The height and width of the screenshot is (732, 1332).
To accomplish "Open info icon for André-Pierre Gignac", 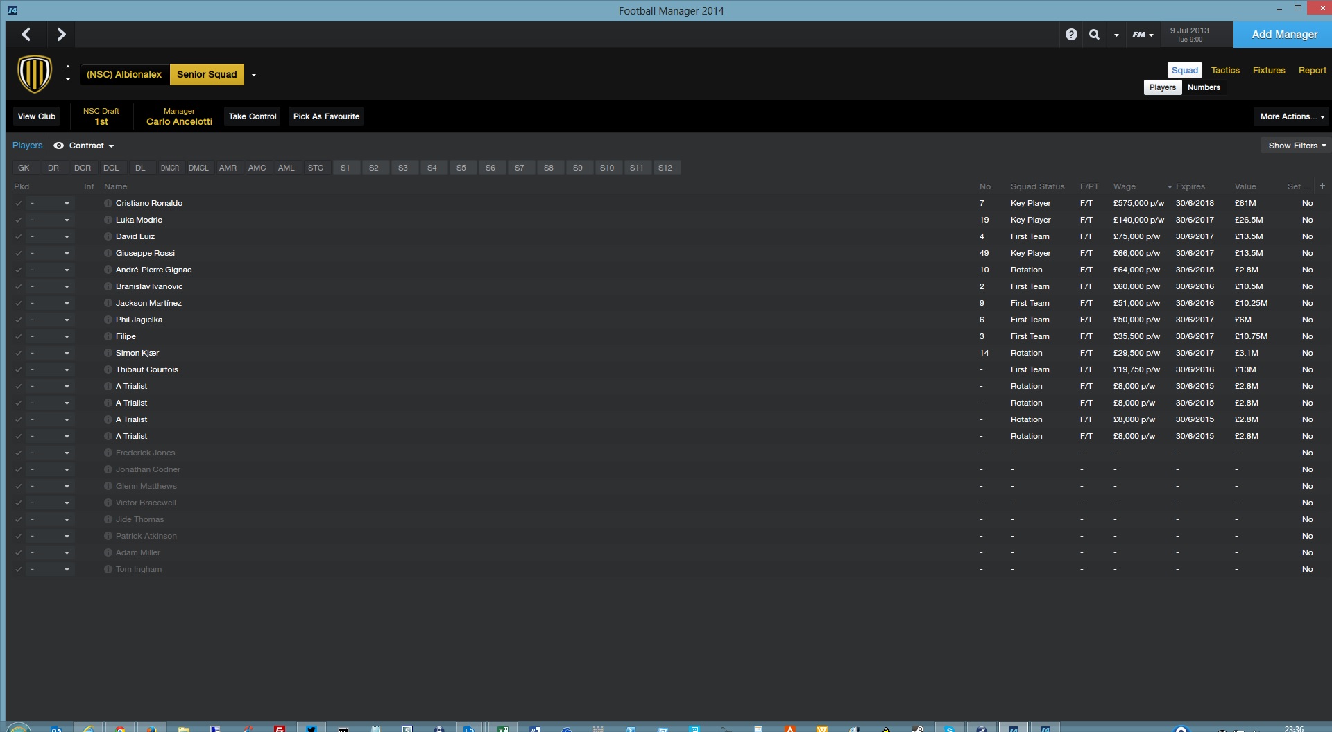I will [108, 270].
